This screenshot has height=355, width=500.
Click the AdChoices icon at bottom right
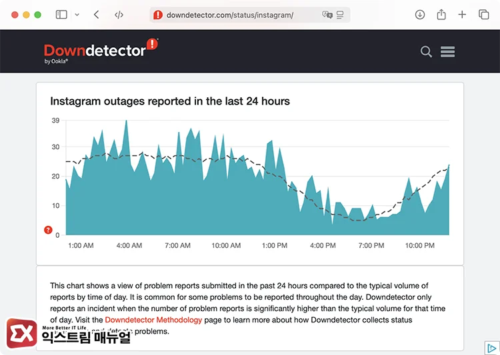[491, 348]
